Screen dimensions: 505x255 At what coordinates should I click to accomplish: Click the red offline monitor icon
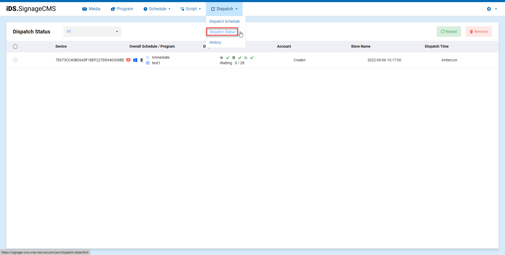[x=128, y=60]
